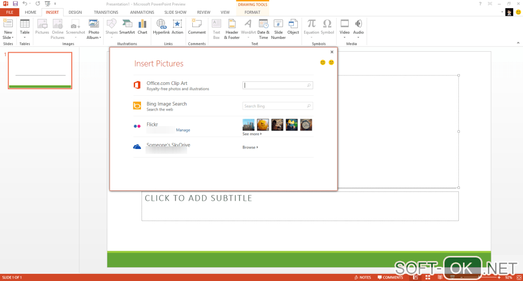523x281 pixels.
Task: Open Customize Quick Access Toolbar dropdown
Action: tap(55, 4)
